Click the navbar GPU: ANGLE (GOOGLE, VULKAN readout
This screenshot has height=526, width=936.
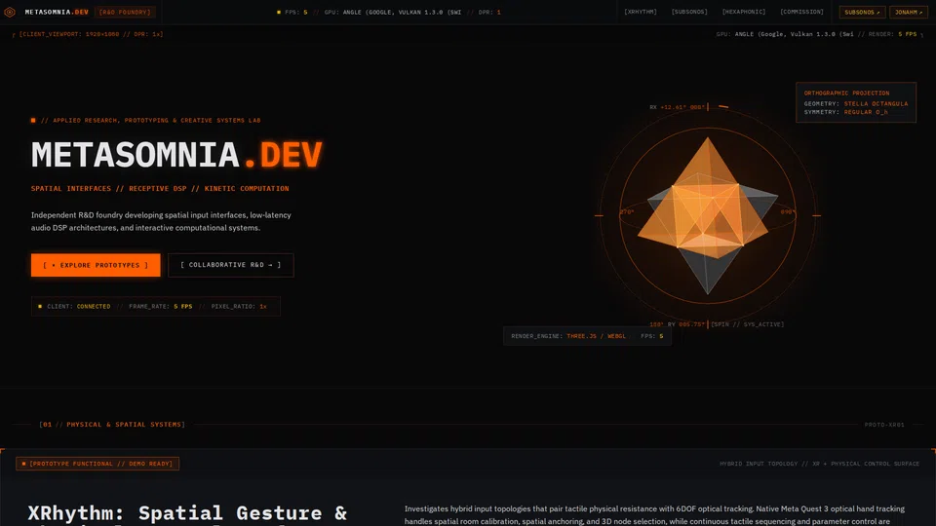click(x=393, y=12)
